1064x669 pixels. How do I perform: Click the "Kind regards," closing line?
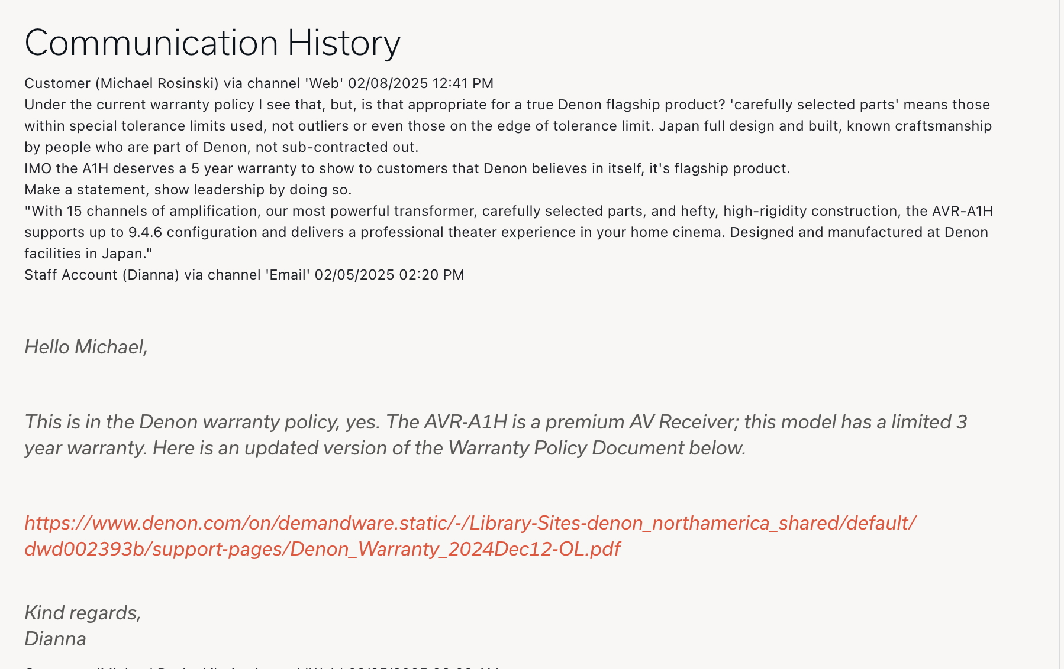[83, 613]
